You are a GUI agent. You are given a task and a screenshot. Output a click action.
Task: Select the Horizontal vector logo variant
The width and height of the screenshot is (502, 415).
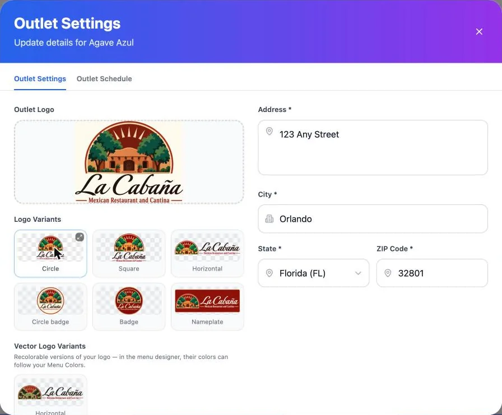pos(50,395)
